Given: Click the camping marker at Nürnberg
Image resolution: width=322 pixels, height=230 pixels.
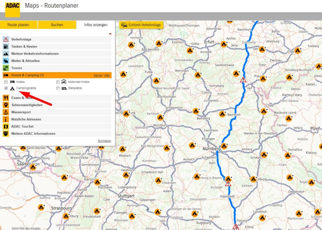Looking at the screenshot, I should coord(224,146).
